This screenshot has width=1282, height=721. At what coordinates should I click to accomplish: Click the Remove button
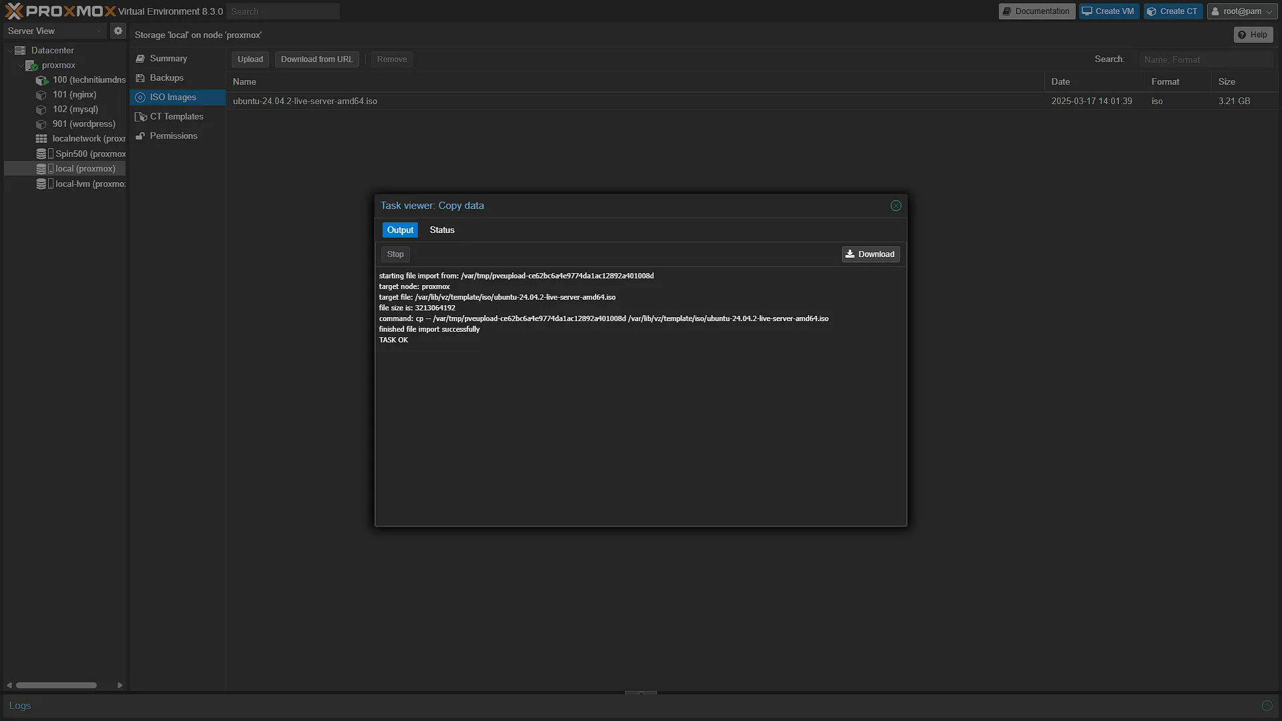392,59
